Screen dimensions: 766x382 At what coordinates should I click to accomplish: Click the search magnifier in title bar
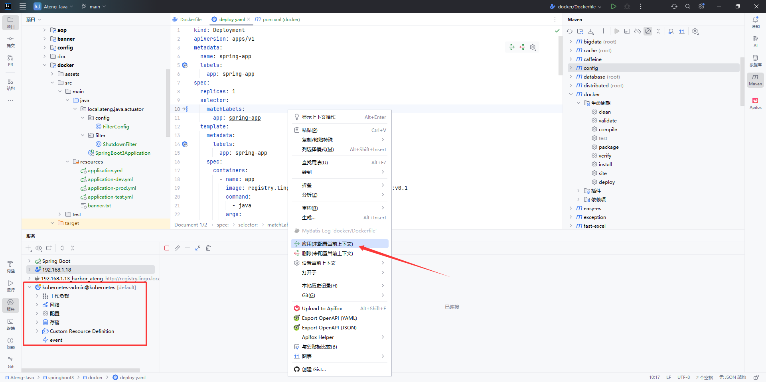(x=688, y=6)
